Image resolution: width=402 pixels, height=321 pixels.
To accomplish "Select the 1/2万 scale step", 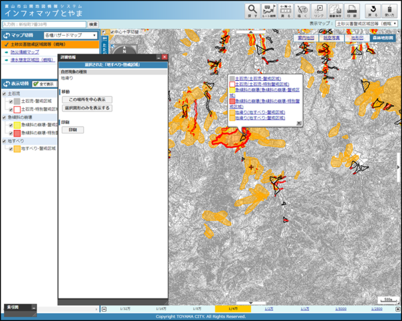I will click(268, 309).
